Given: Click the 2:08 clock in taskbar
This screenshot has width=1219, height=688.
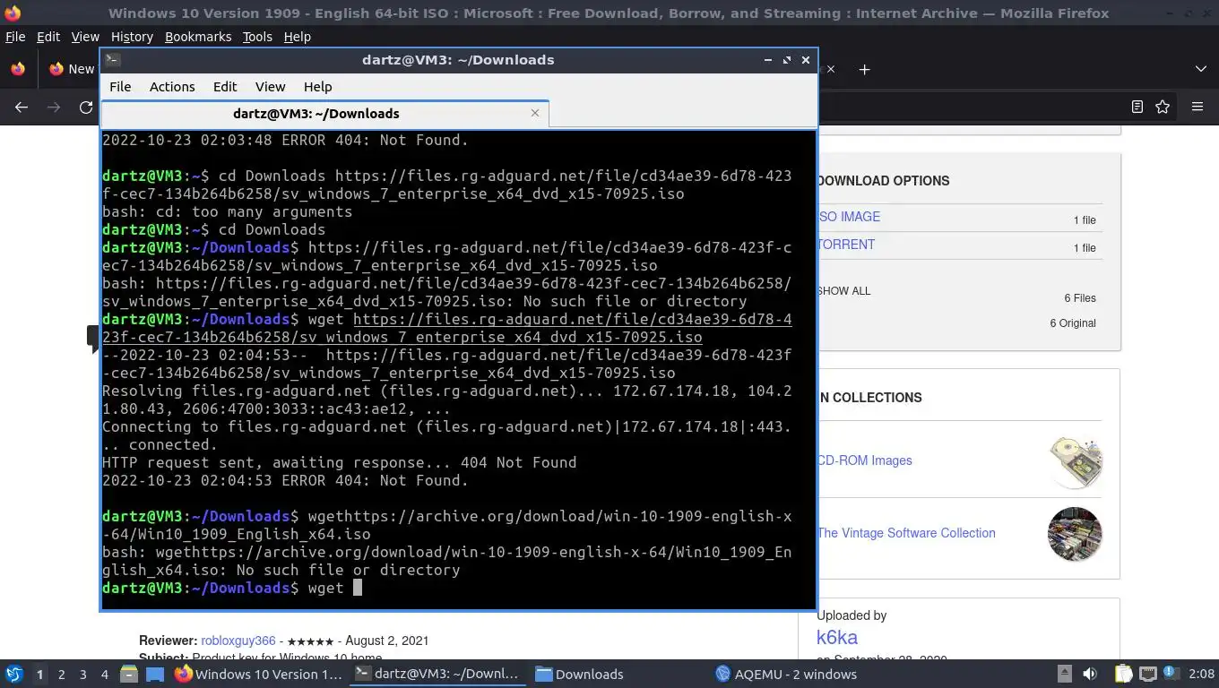Looking at the screenshot, I should point(1201,675).
